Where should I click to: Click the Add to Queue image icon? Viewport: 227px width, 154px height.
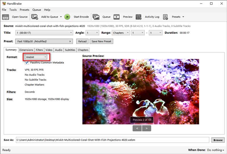[x=35, y=17]
